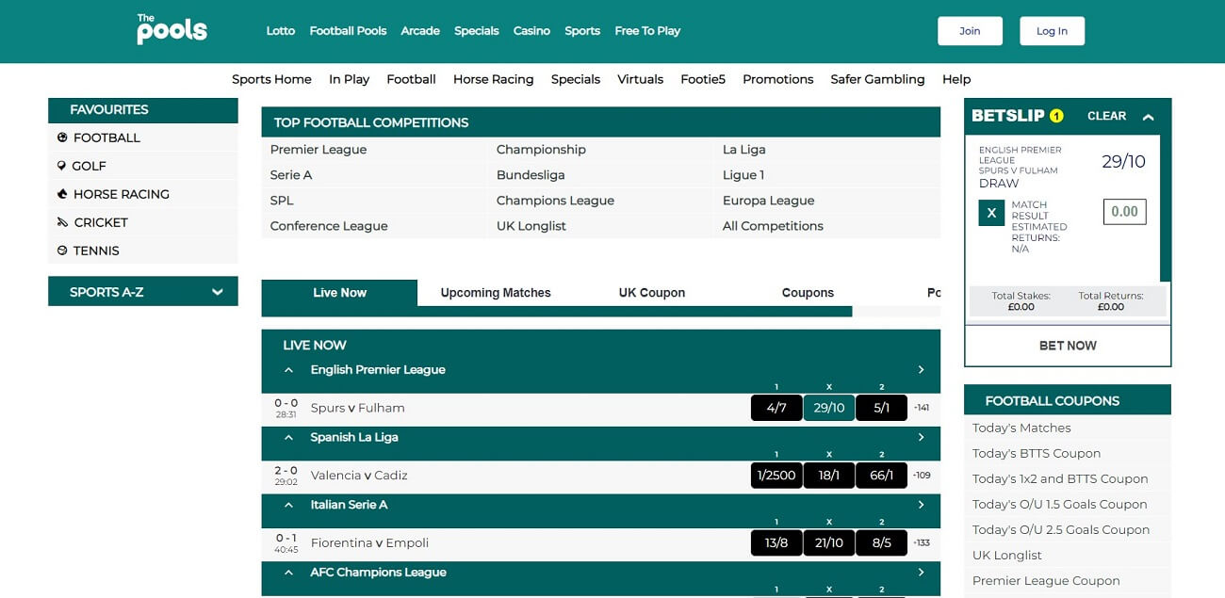Click the horse racing icon in Favourites

pyautogui.click(x=62, y=194)
